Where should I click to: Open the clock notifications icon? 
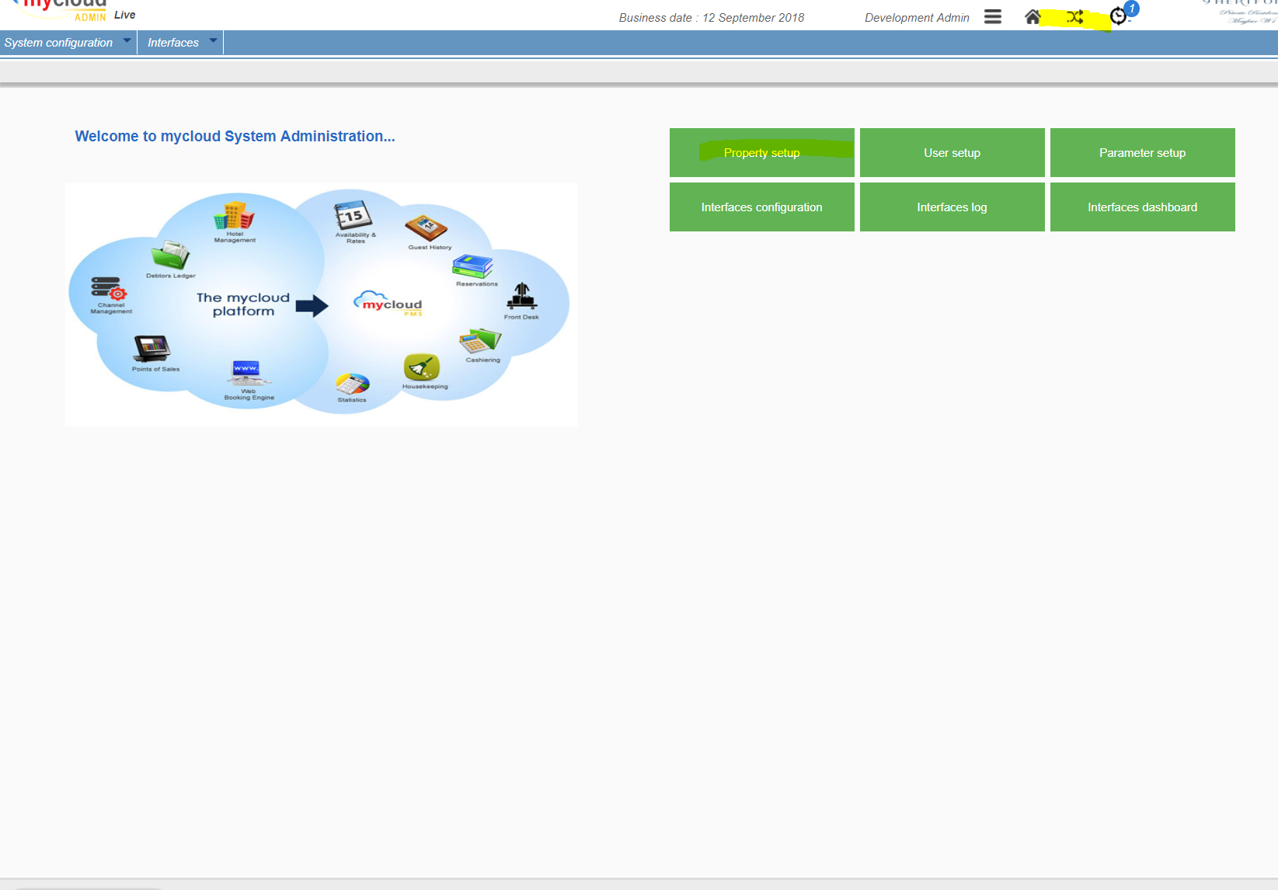point(1119,16)
